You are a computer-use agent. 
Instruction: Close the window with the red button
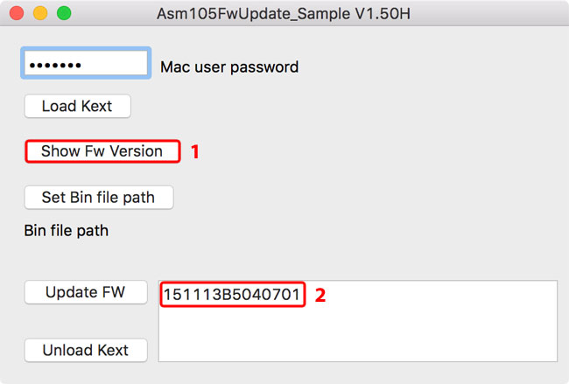(x=17, y=14)
